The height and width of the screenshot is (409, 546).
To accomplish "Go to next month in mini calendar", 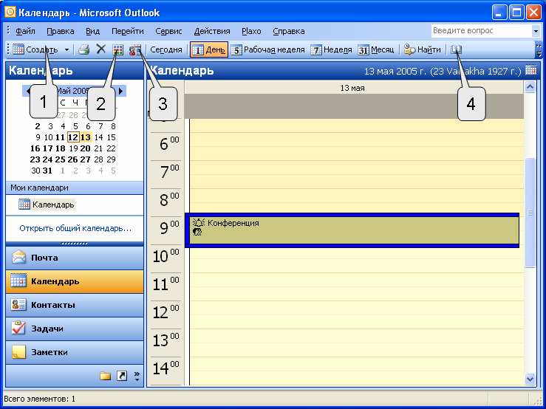I will [121, 92].
